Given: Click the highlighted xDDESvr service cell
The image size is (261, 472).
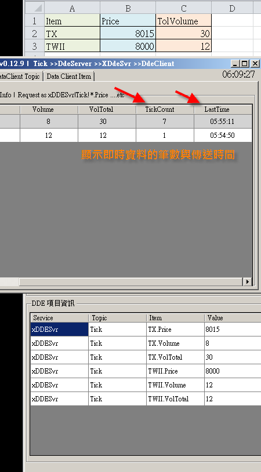Looking at the screenshot, I should point(59,330).
